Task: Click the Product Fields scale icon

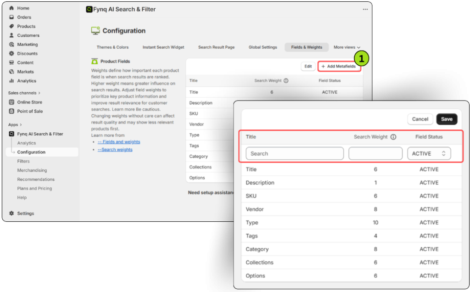Action: click(95, 61)
